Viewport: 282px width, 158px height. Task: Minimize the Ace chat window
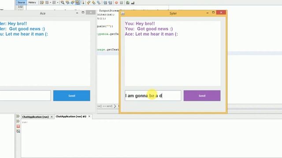pos(77,13)
